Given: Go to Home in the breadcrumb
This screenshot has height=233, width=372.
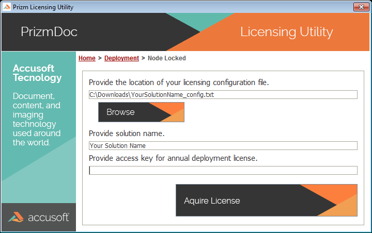Looking at the screenshot, I should coord(87,58).
